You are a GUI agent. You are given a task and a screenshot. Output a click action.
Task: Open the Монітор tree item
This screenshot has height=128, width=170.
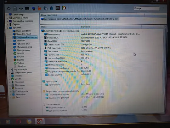[x=19, y=40]
